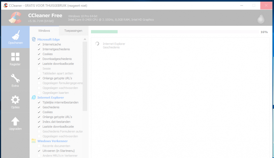Open the Register section
Viewport: 274px width, 158px height.
click(15, 59)
